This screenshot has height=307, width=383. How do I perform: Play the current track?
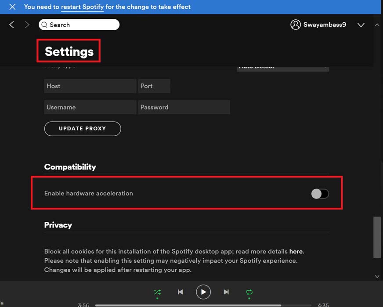point(203,292)
